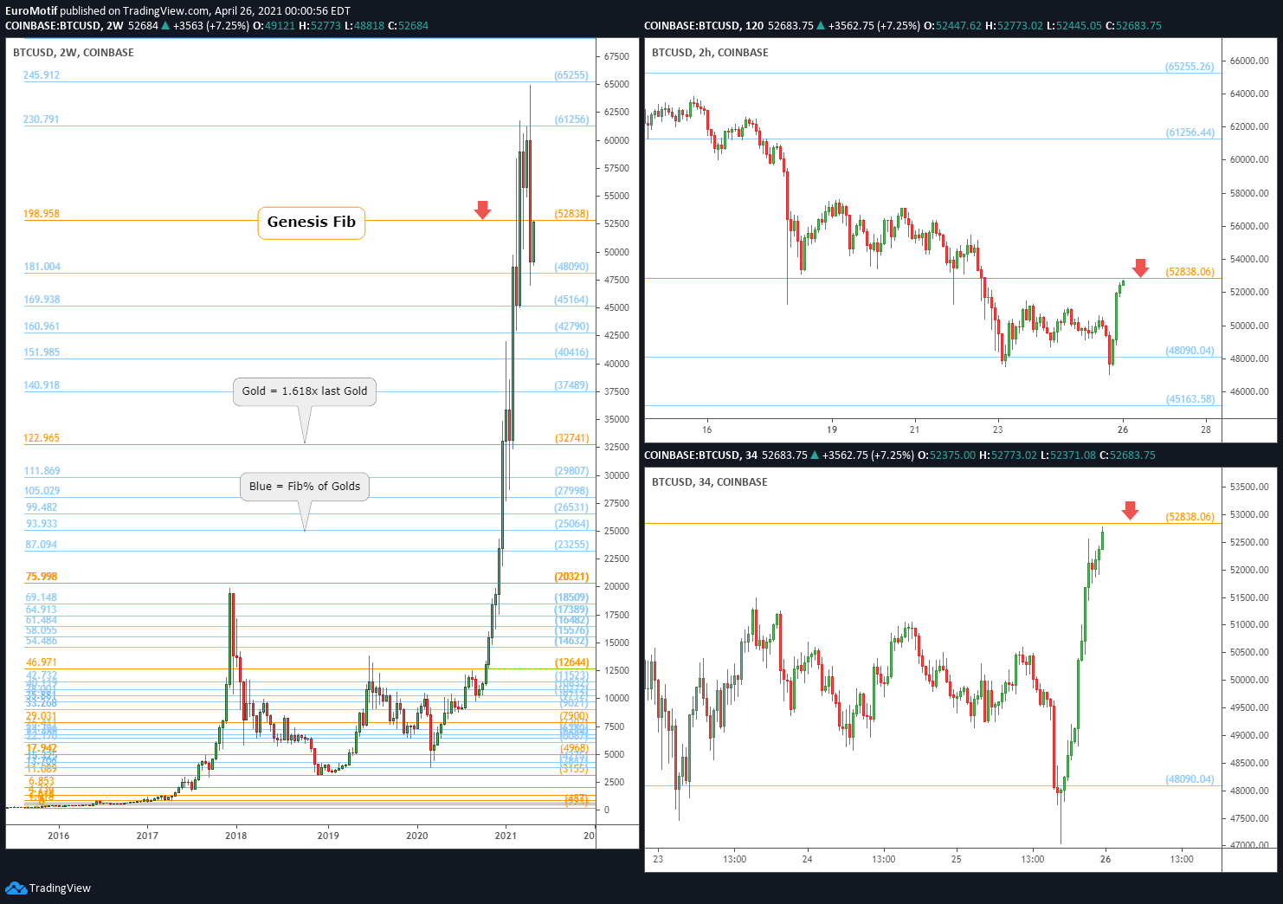Click the (32741) gold price label
1283x904 pixels.
click(x=571, y=438)
